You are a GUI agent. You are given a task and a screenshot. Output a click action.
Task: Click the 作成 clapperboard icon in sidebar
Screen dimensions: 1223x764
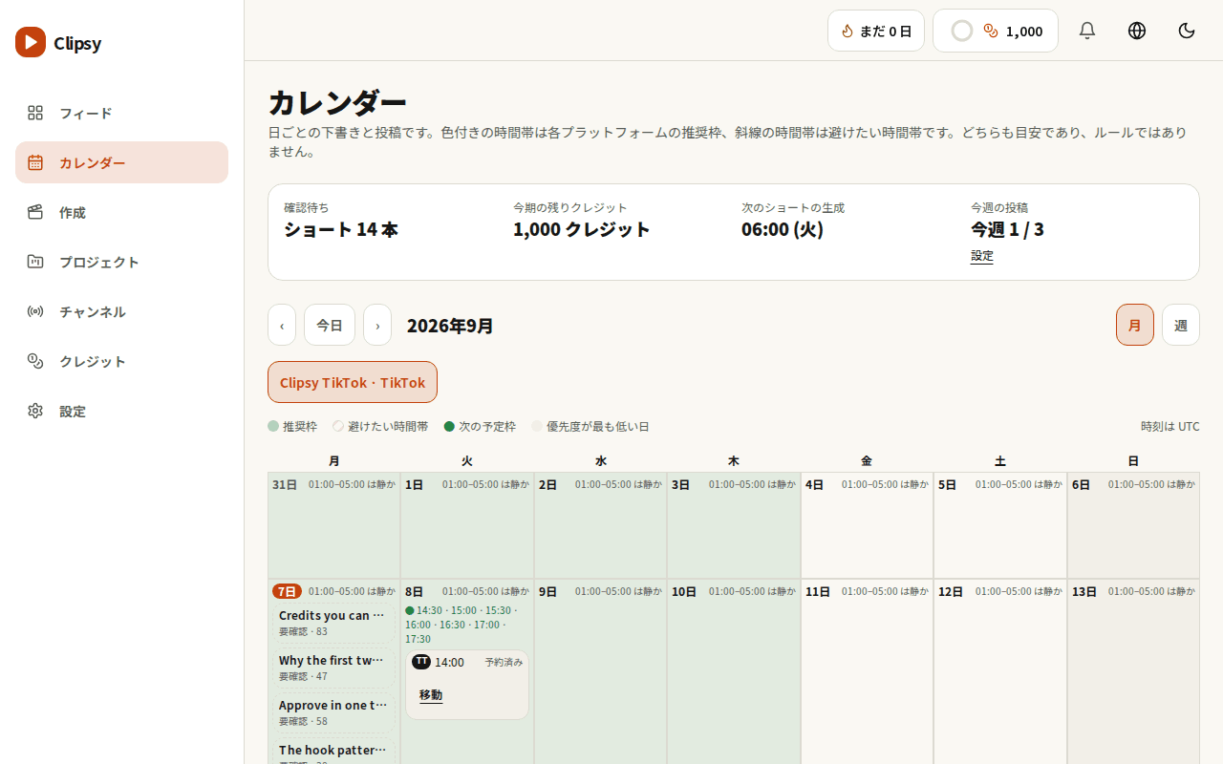tap(35, 212)
